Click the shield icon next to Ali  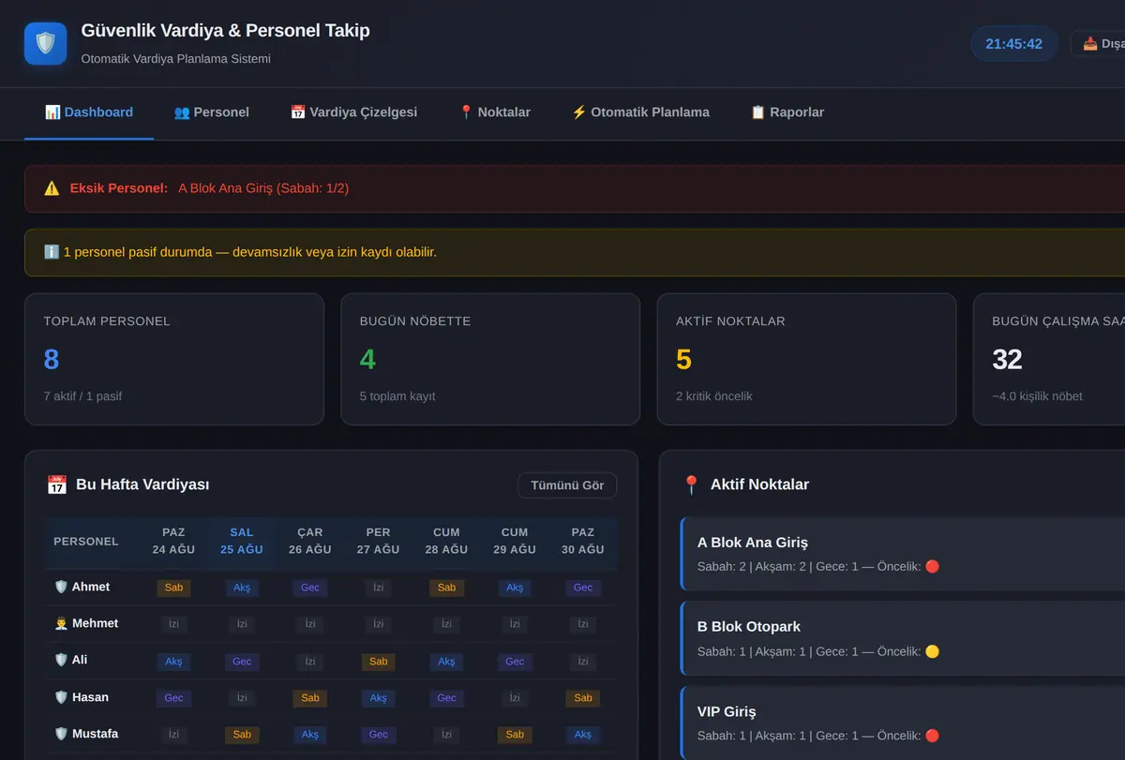point(61,660)
